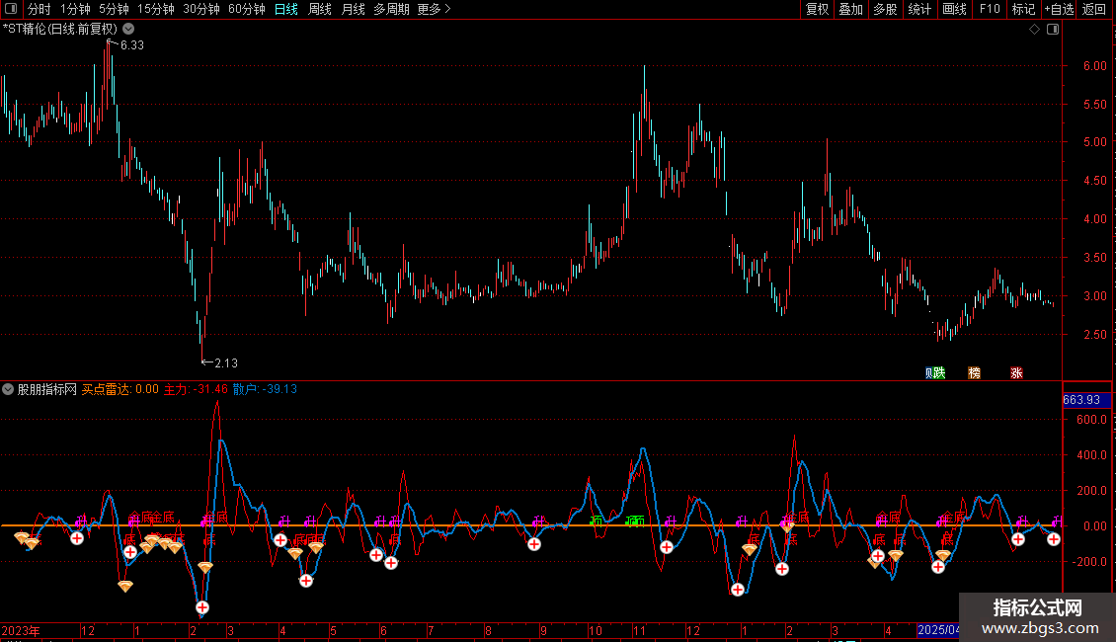The height and width of the screenshot is (642, 1116).
Task: Switch to 周线 weekly period
Action: (319, 9)
